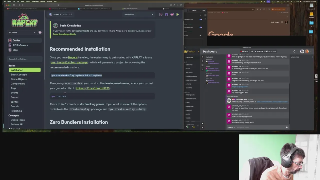Click the pencil icon in Firebot dashboard
Image resolution: width=320 pixels, height=180 pixels.
click(x=202, y=61)
